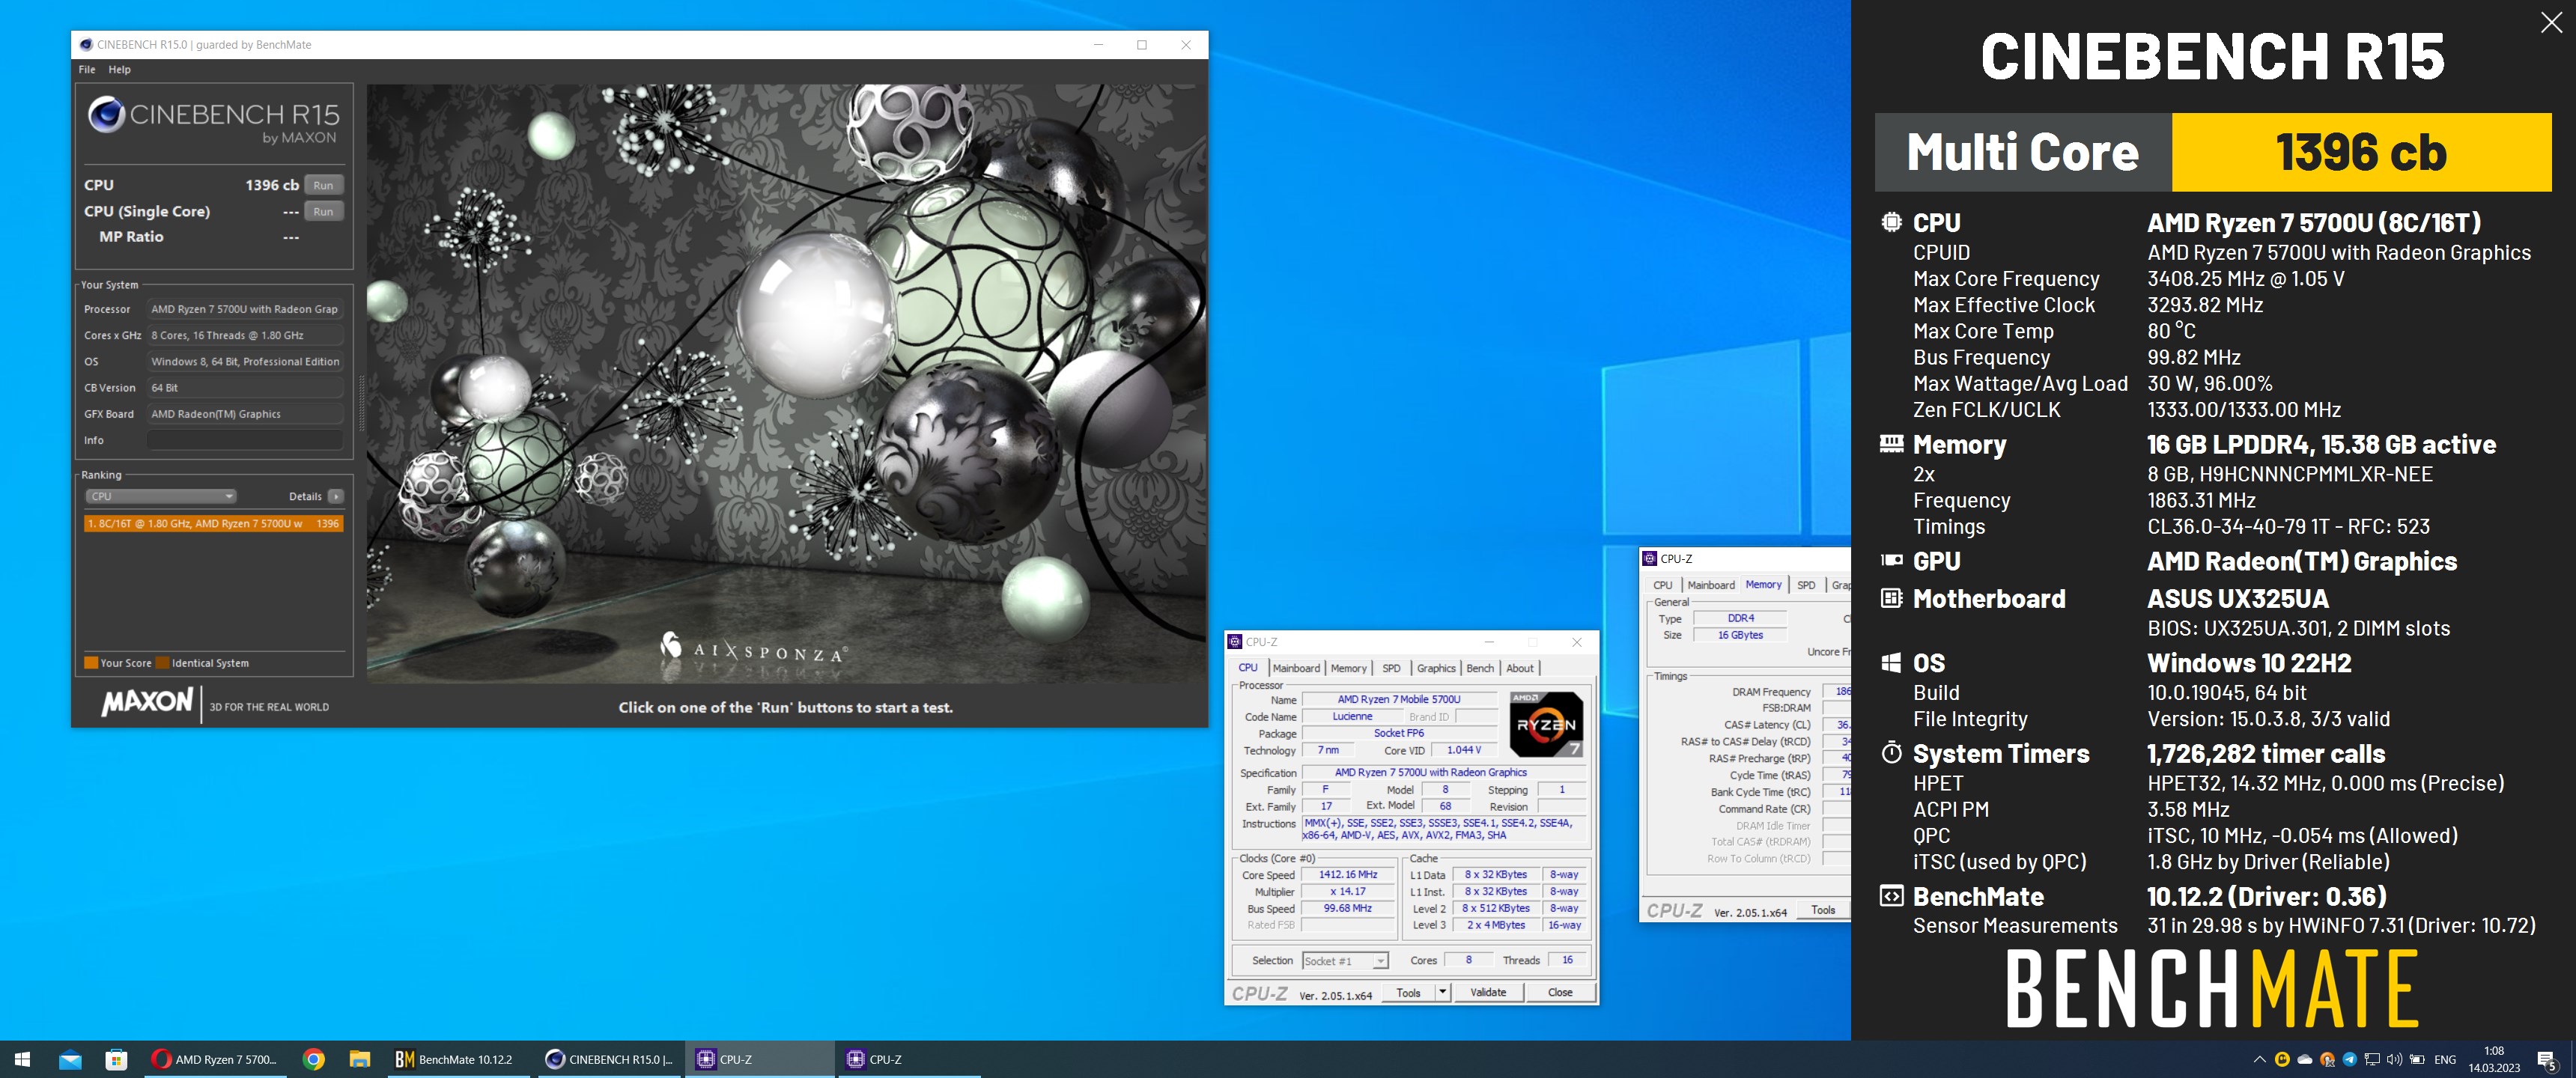Click the GPU card icon in BenchMate panel
The image size is (2576, 1078).
tap(1891, 560)
